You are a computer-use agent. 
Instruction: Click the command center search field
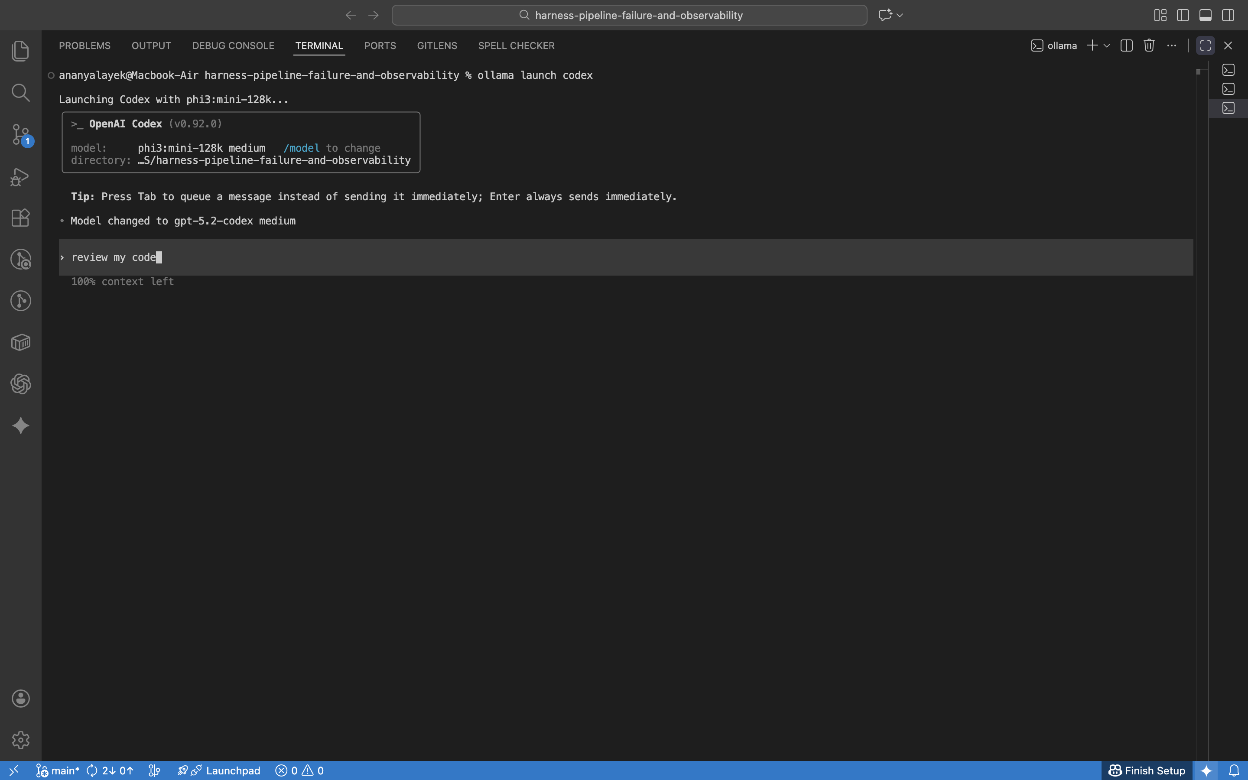click(x=629, y=15)
